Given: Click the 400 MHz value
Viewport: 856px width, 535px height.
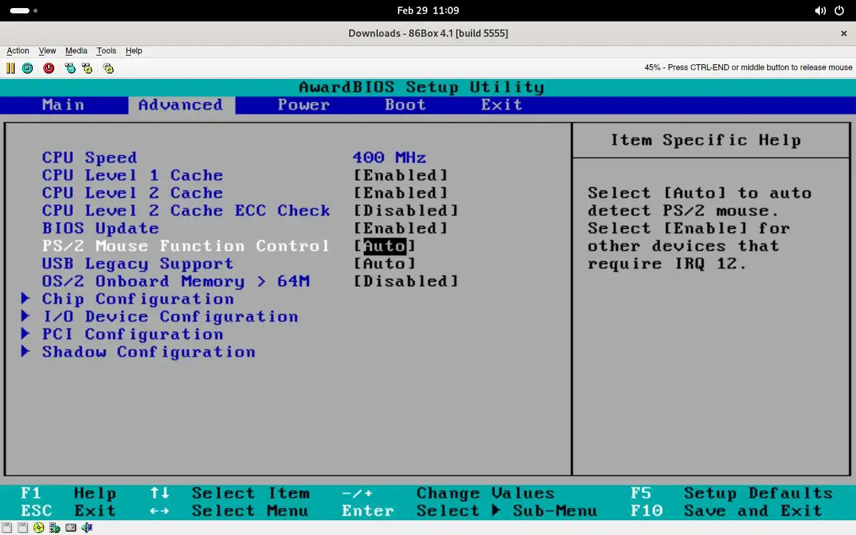Looking at the screenshot, I should pos(389,158).
